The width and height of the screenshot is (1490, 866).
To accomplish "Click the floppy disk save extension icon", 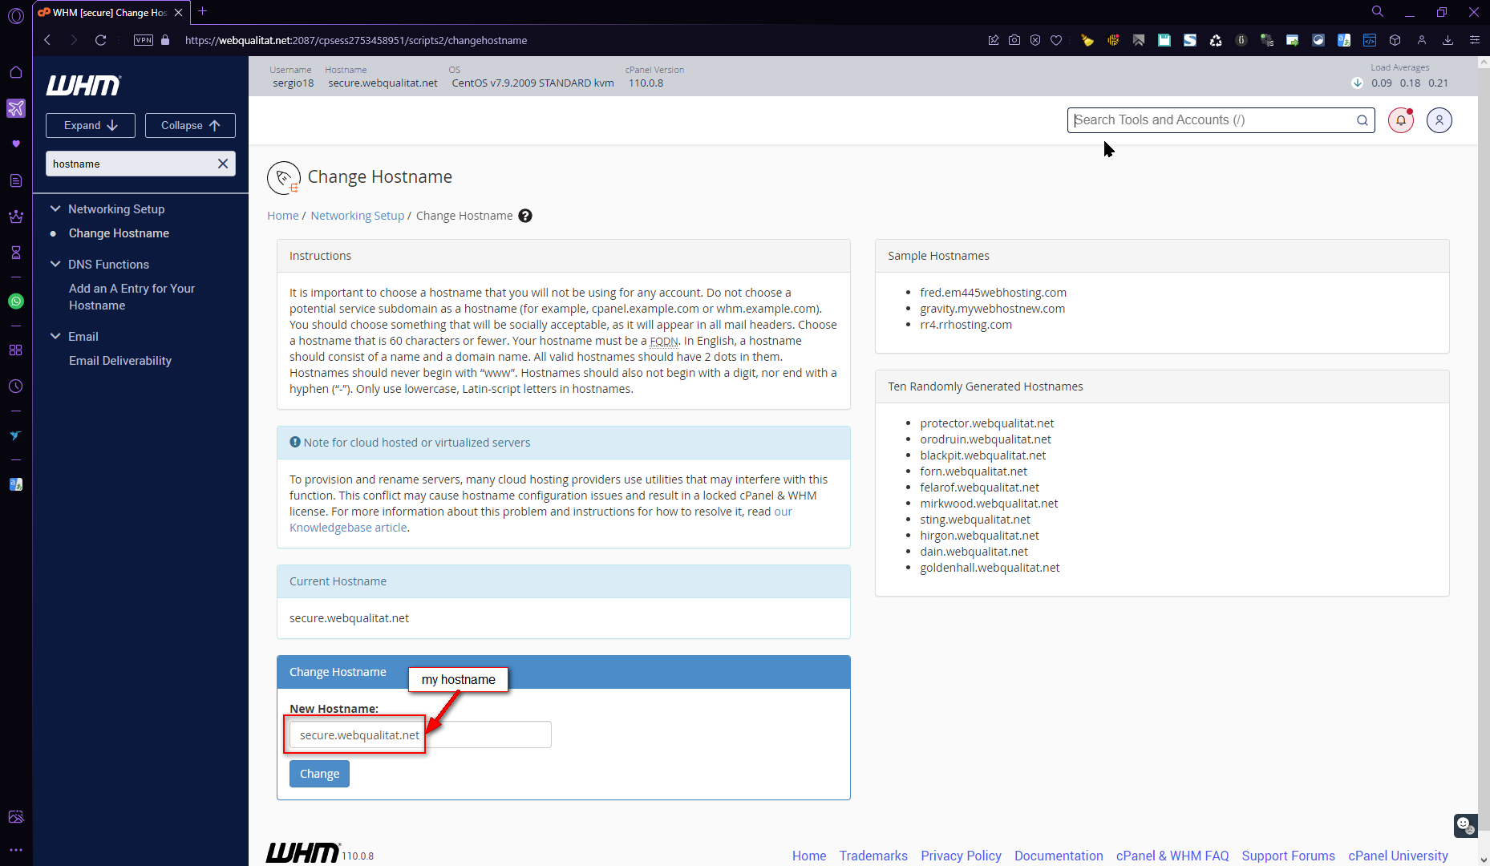I will pyautogui.click(x=1164, y=40).
